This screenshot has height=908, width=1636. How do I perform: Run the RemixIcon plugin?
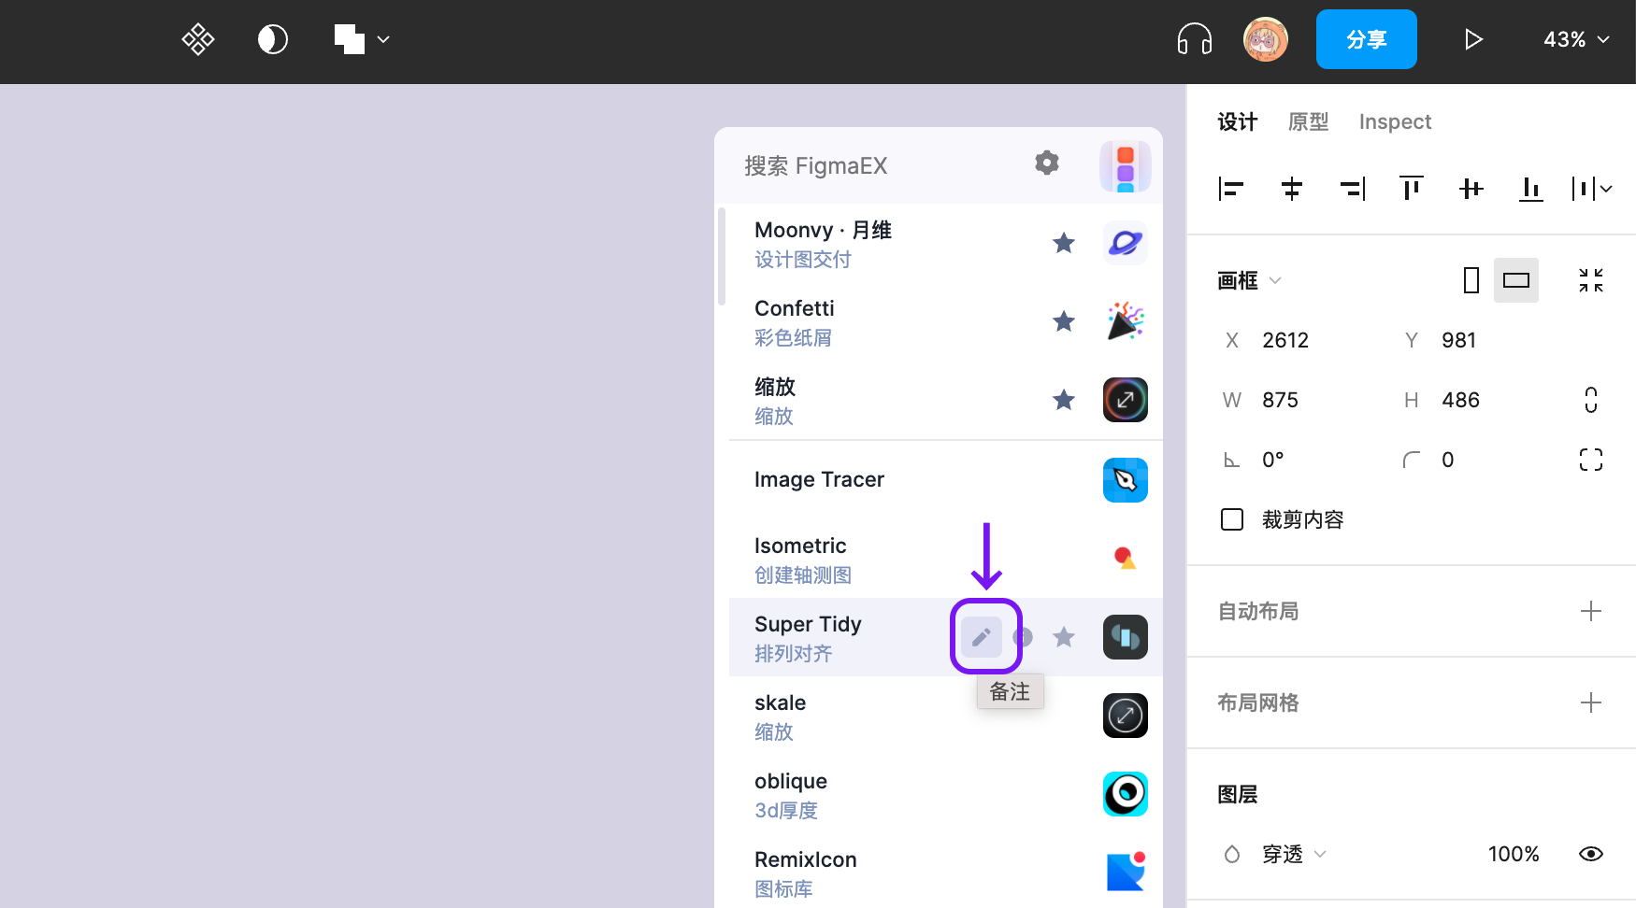[945, 873]
